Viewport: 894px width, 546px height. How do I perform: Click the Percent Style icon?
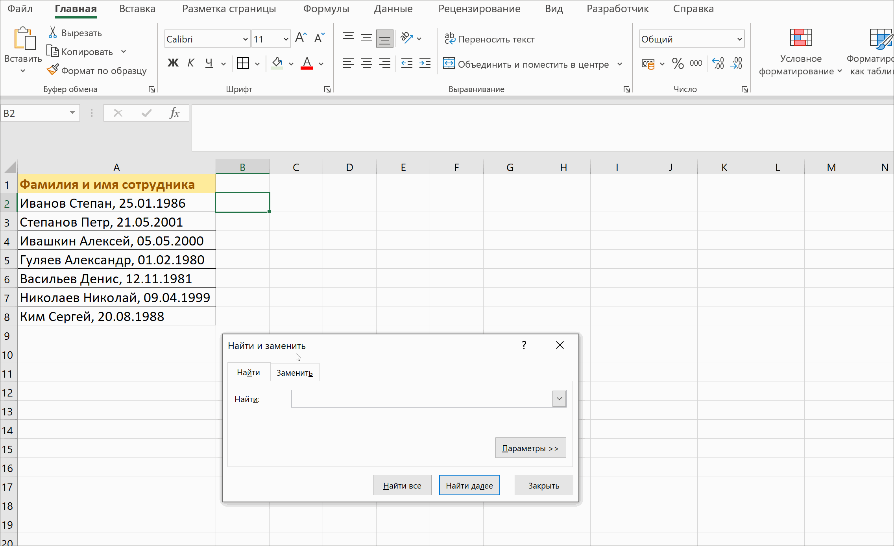(x=678, y=63)
